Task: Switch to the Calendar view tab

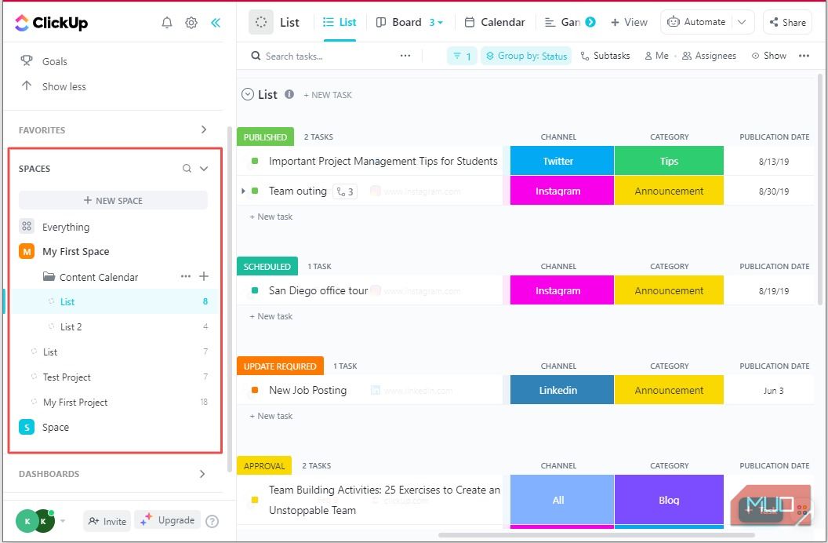Action: [x=494, y=22]
